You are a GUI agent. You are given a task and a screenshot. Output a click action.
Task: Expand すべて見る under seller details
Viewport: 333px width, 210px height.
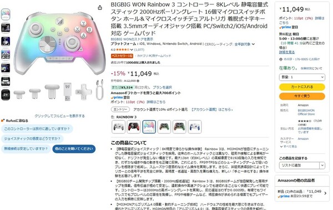(289, 147)
